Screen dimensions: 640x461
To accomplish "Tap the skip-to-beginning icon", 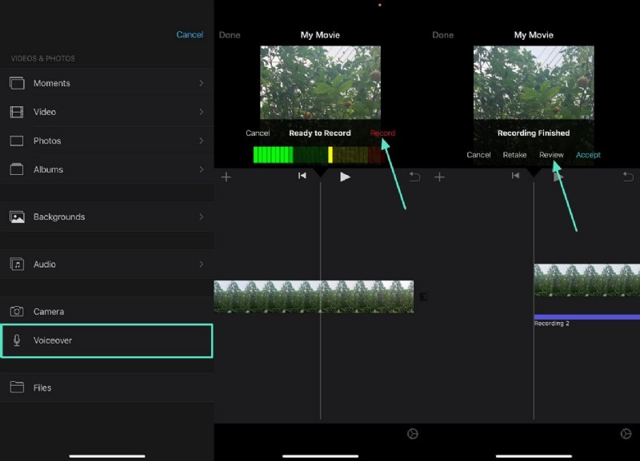I will click(x=302, y=177).
